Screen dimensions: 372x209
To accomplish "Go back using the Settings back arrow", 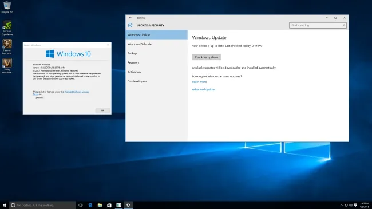I will [x=130, y=18].
